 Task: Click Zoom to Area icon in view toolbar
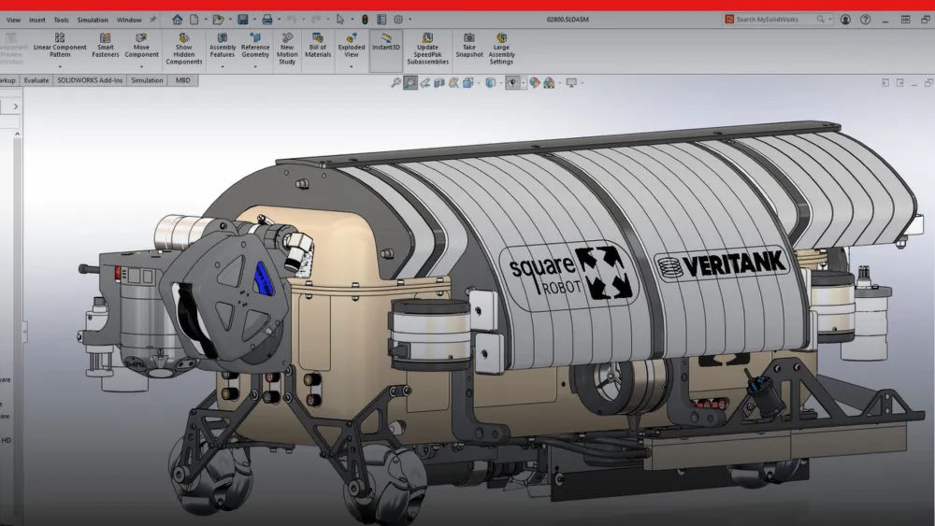410,83
